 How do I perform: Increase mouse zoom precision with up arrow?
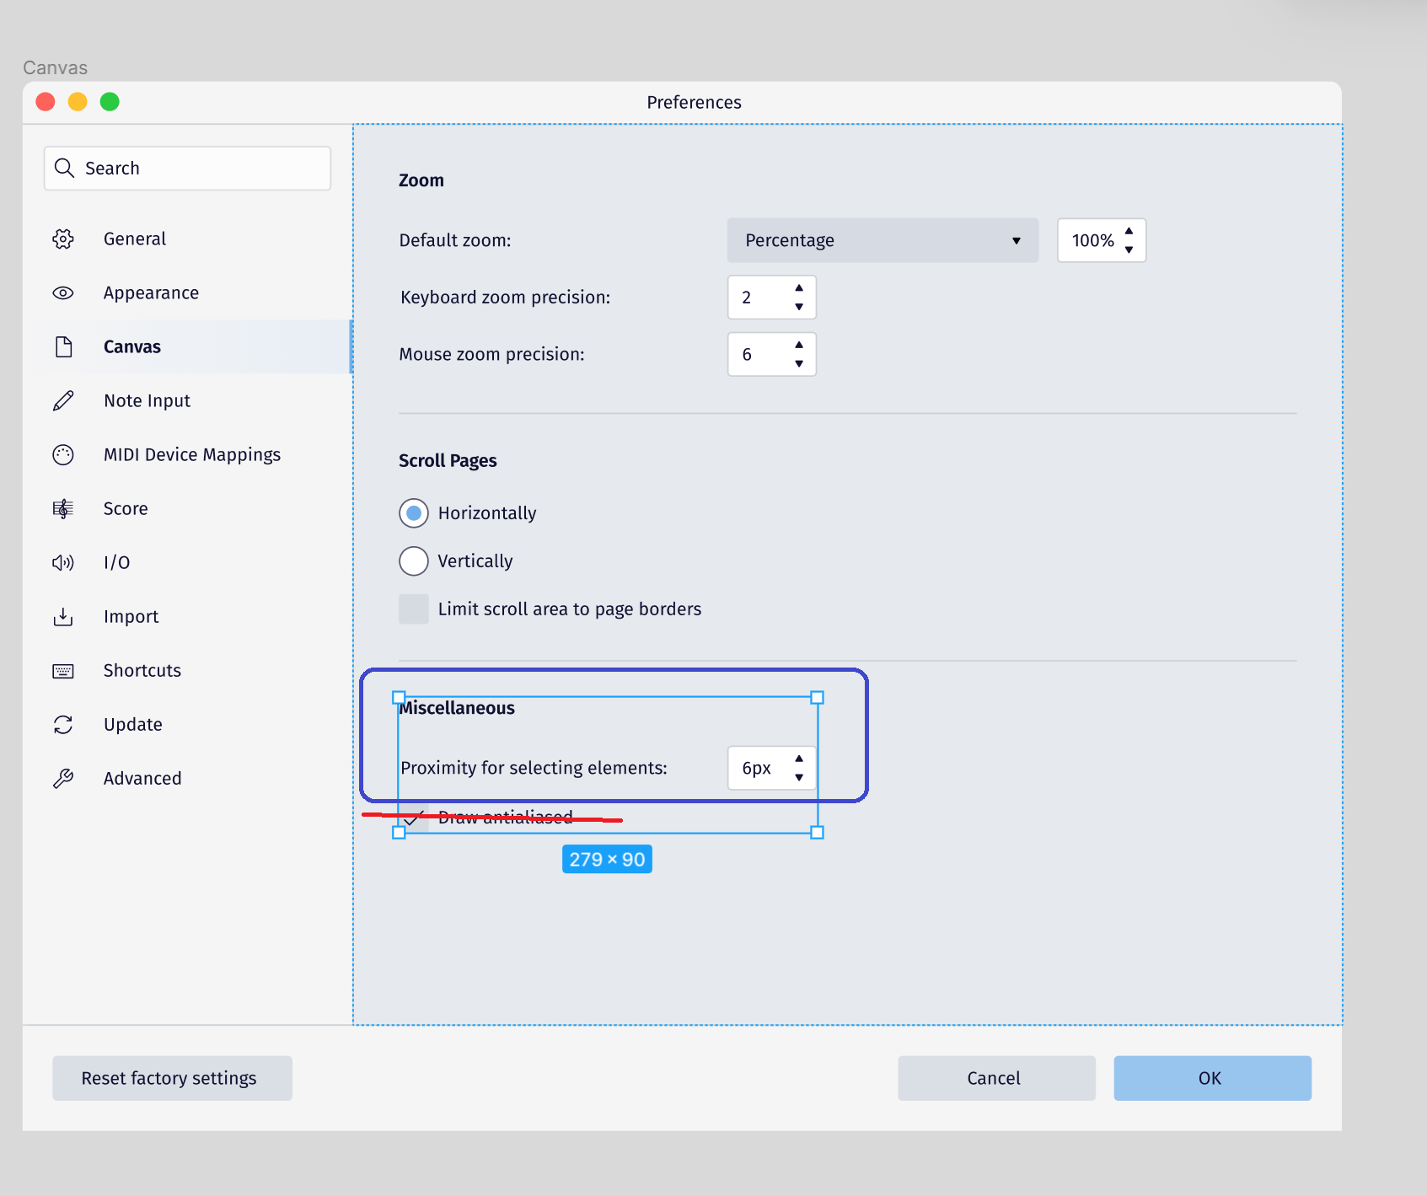798,346
